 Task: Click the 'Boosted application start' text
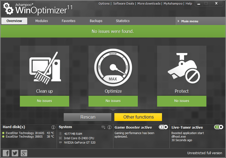coord(188,133)
